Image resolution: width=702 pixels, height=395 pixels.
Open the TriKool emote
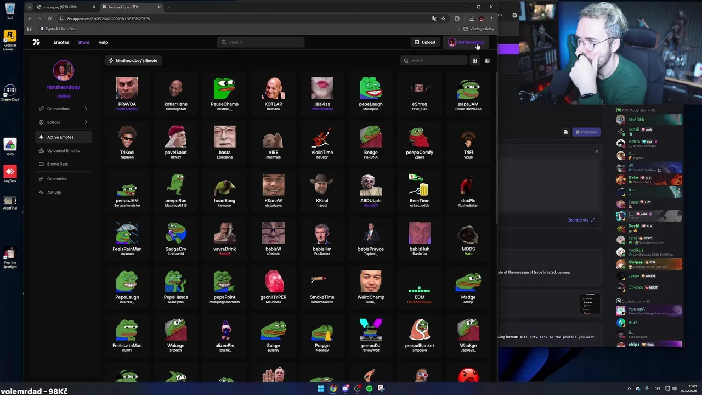click(x=127, y=142)
